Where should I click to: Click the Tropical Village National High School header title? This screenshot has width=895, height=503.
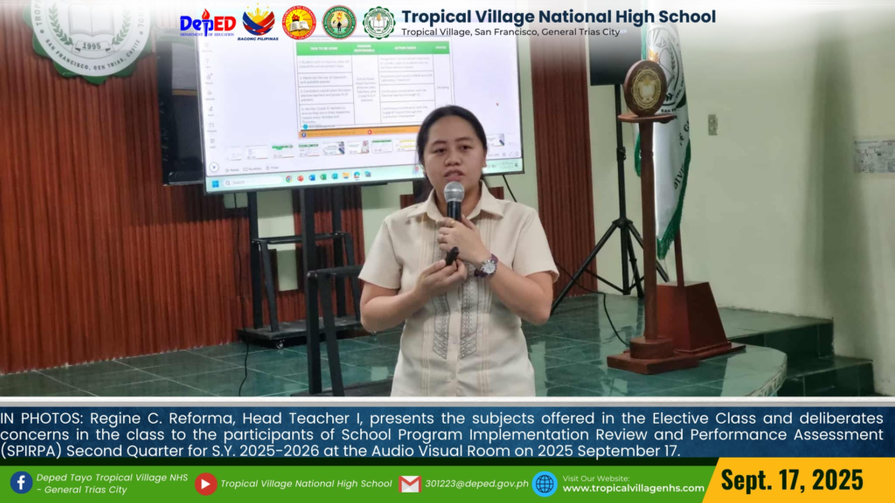(x=558, y=16)
